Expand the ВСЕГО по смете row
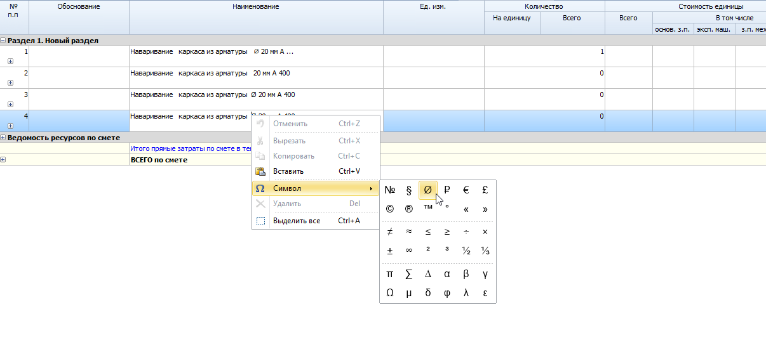 pyautogui.click(x=3, y=159)
